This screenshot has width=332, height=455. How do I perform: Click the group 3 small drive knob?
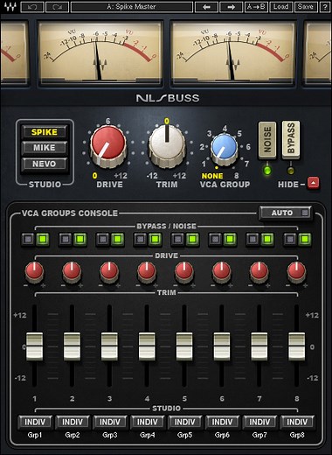pyautogui.click(x=109, y=272)
